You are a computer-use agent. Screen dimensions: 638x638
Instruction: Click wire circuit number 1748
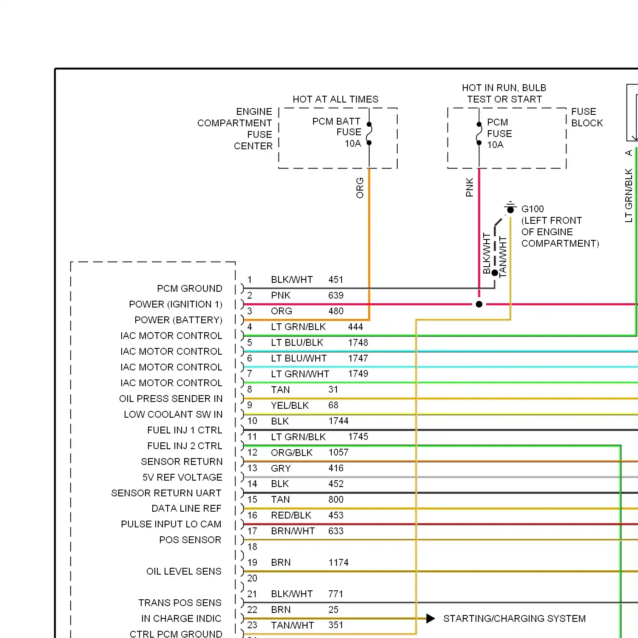pyautogui.click(x=358, y=342)
